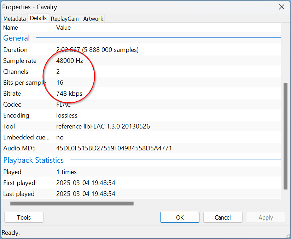Select the Embedded cue... row label
This screenshot has height=239, width=291.
(27, 137)
